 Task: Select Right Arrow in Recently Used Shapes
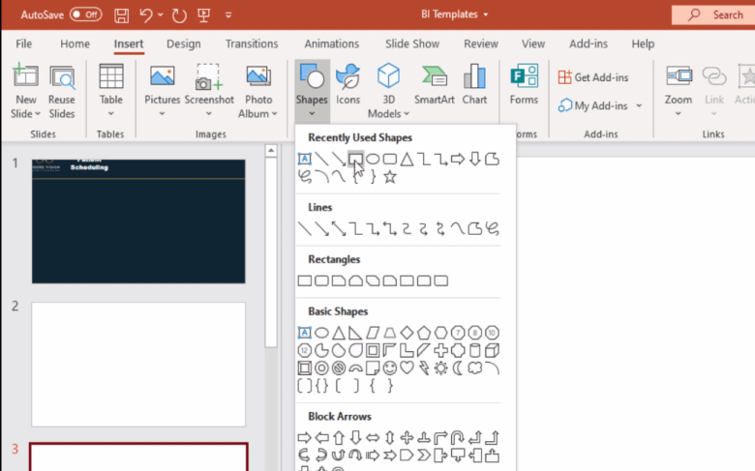click(458, 159)
